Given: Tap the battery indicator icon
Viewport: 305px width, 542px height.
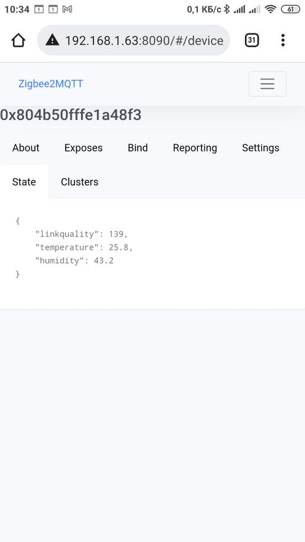Looking at the screenshot, I should pos(290,9).
